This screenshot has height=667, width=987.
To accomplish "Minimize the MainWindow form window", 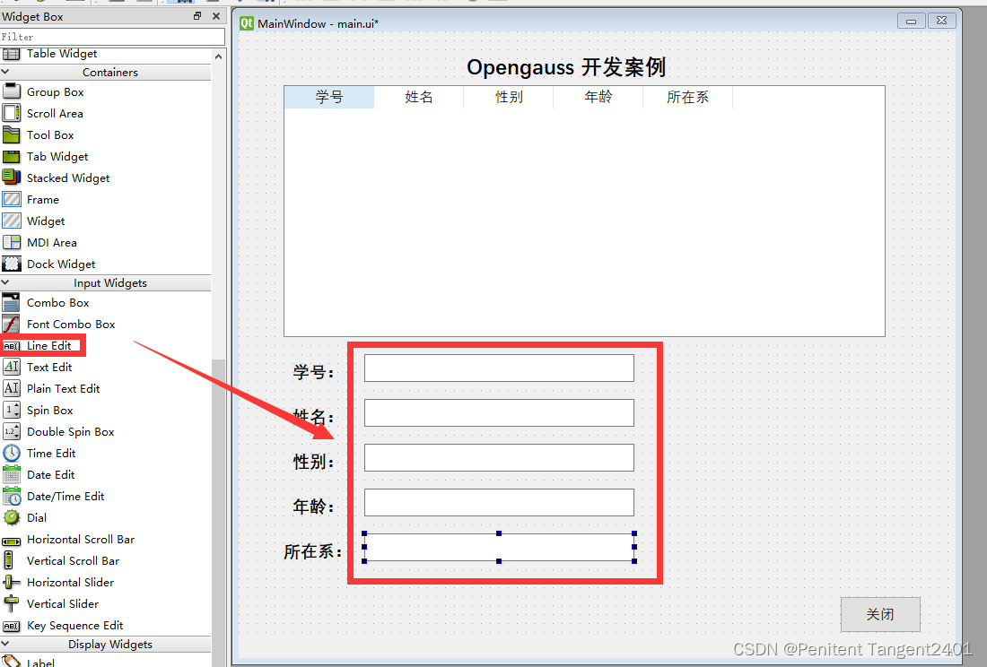I will click(x=911, y=21).
